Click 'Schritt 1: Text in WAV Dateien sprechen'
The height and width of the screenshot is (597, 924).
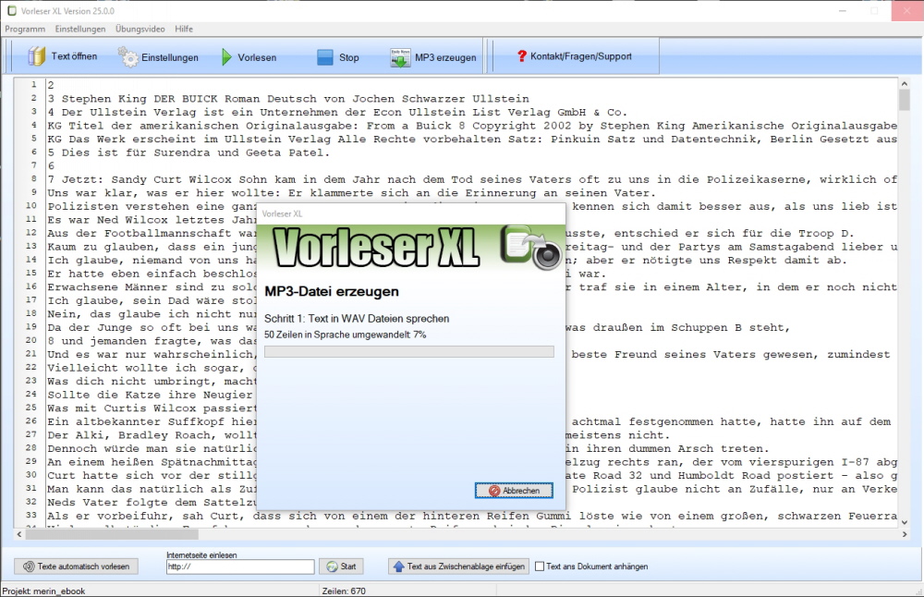[x=357, y=319]
